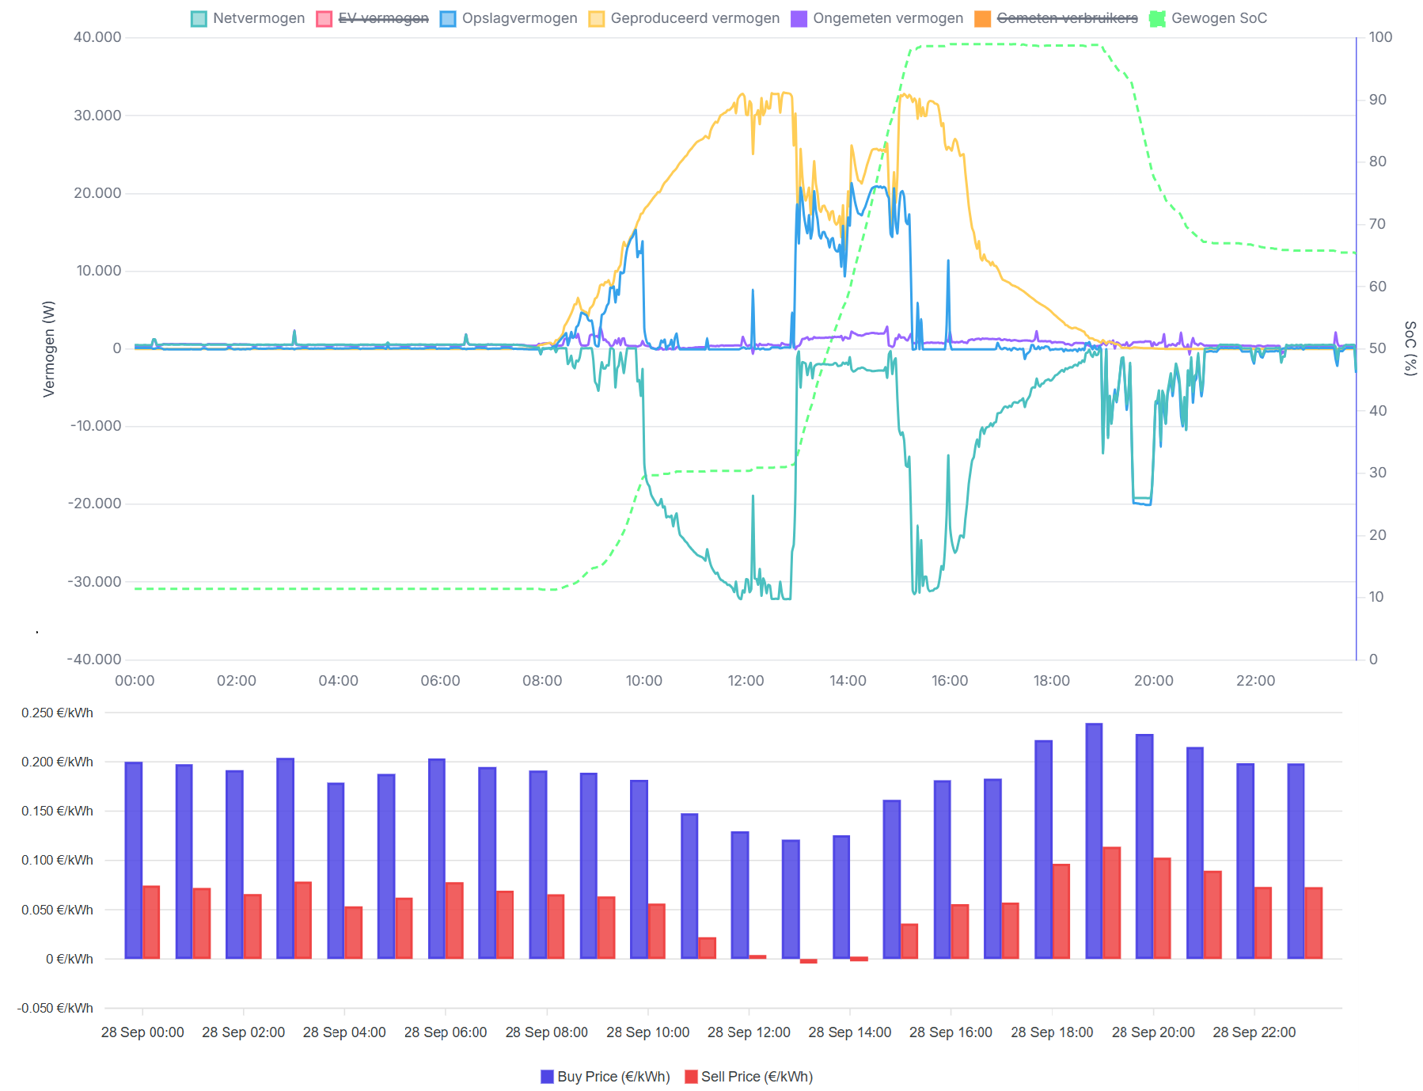Click the blue Buy Price legend square
Viewport: 1423px width, 1091px height.
pyautogui.click(x=547, y=1077)
